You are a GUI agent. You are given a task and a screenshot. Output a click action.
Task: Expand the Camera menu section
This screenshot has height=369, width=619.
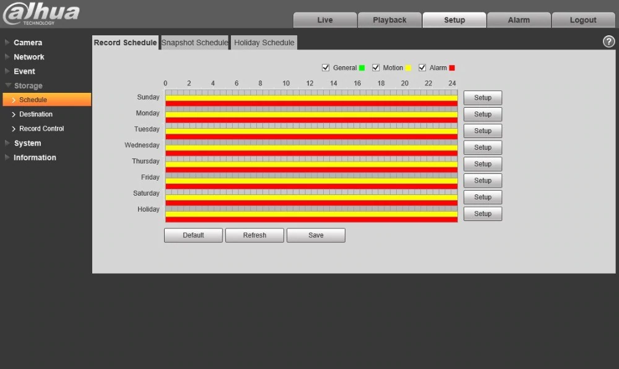tap(28, 43)
